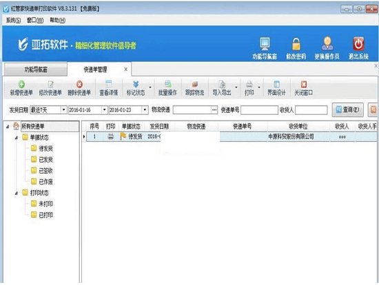
Task: Sort by 发货日期 column header
Action: pos(159,126)
